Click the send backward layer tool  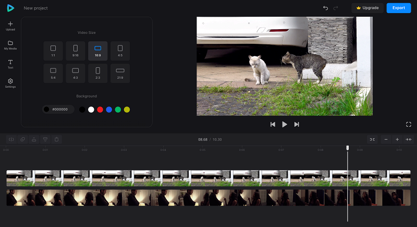point(45,139)
